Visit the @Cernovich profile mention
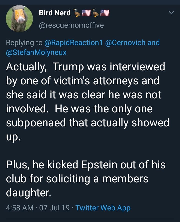 coord(125,43)
